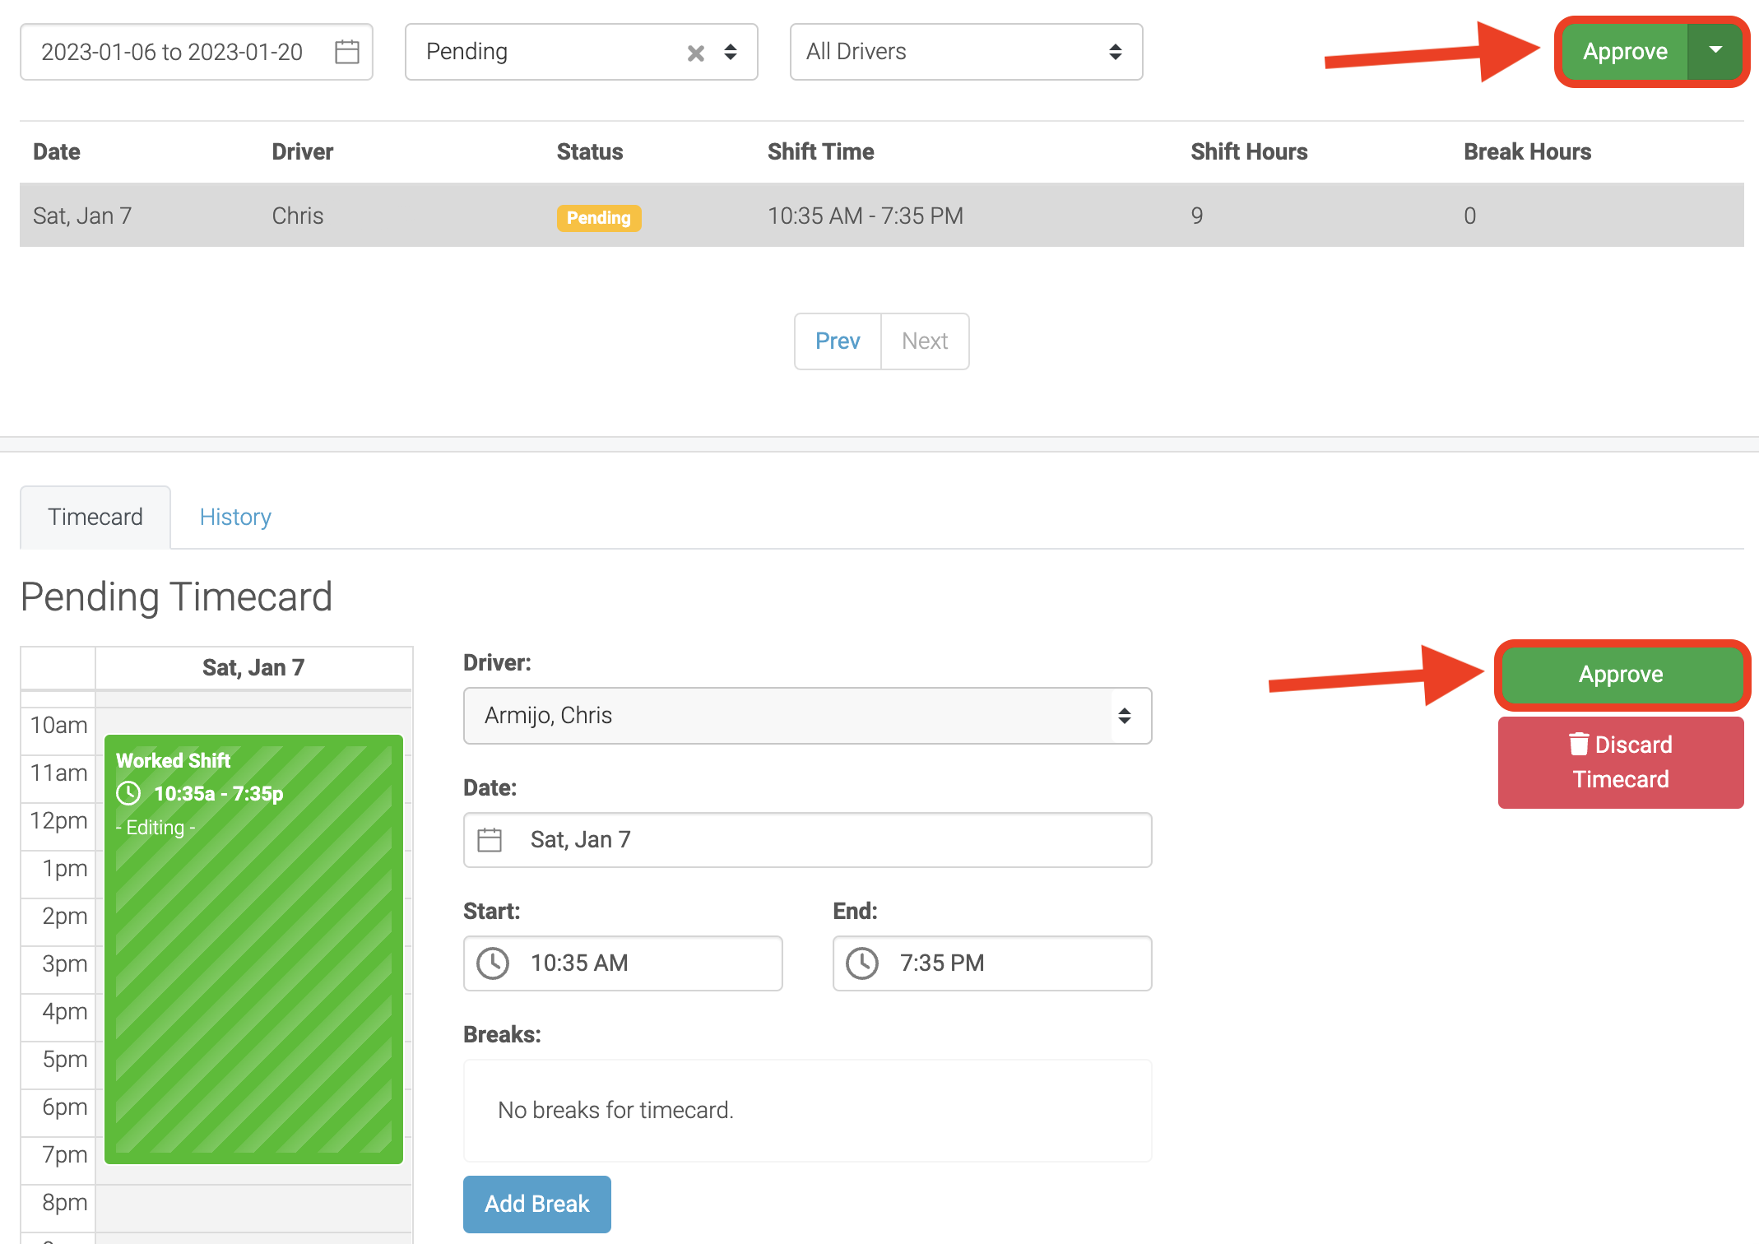Approve the pending timecard in detail panel
This screenshot has width=1759, height=1244.
pyautogui.click(x=1620, y=675)
